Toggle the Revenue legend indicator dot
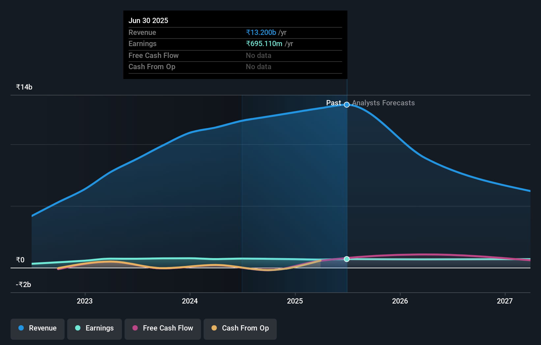This screenshot has height=345, width=541. click(x=20, y=328)
